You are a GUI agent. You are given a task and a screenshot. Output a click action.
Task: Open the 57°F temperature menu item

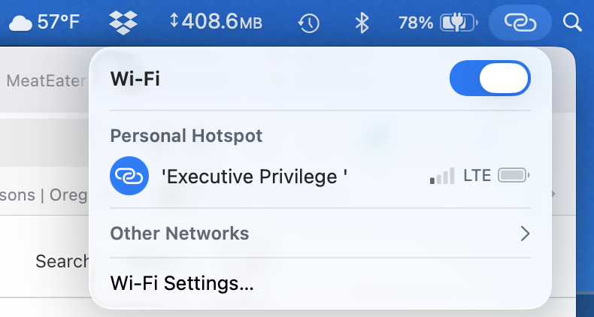pyautogui.click(x=59, y=23)
